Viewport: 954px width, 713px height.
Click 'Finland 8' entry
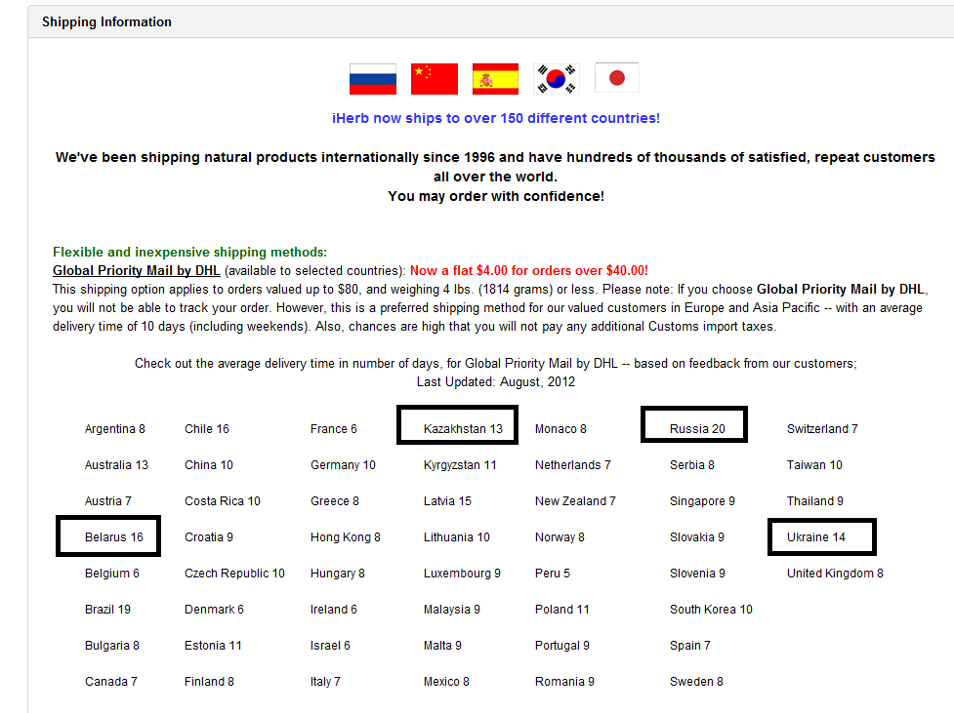pos(209,682)
